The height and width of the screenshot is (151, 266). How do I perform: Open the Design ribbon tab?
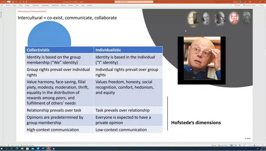[27, 5]
